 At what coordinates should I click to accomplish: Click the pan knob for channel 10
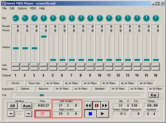tap(100, 18)
